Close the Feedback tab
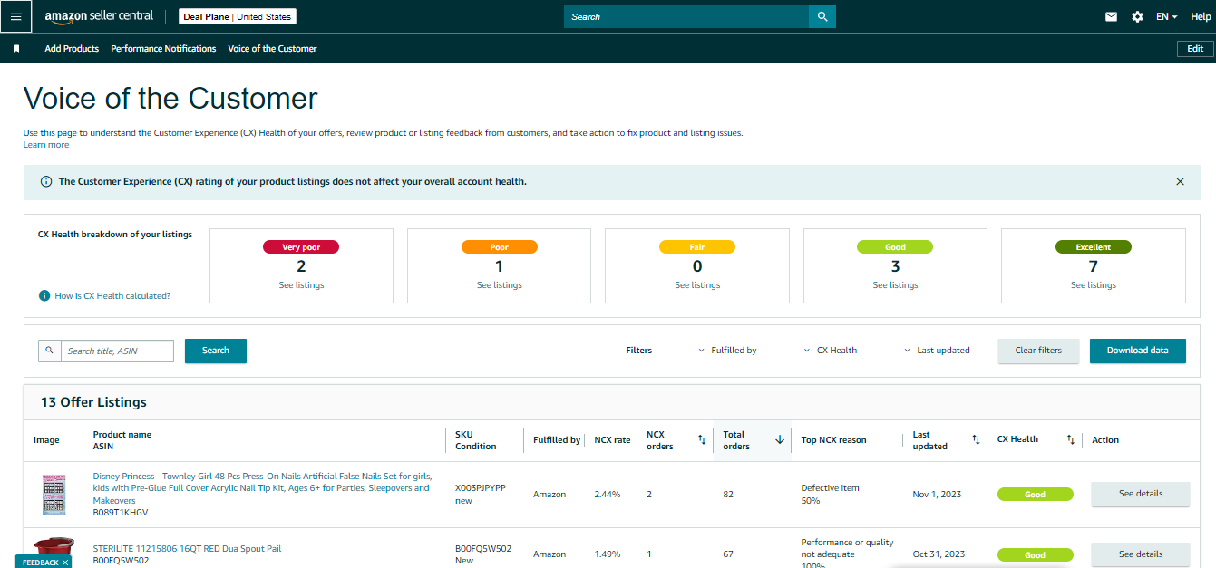This screenshot has width=1216, height=568. pyautogui.click(x=65, y=563)
